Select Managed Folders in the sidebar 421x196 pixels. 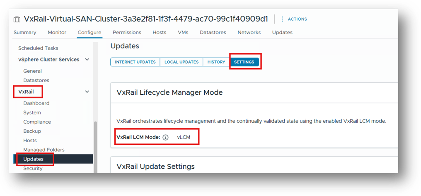[x=44, y=150]
